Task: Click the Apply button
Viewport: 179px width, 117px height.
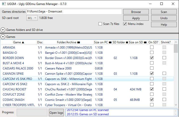Action: [x=136, y=18]
